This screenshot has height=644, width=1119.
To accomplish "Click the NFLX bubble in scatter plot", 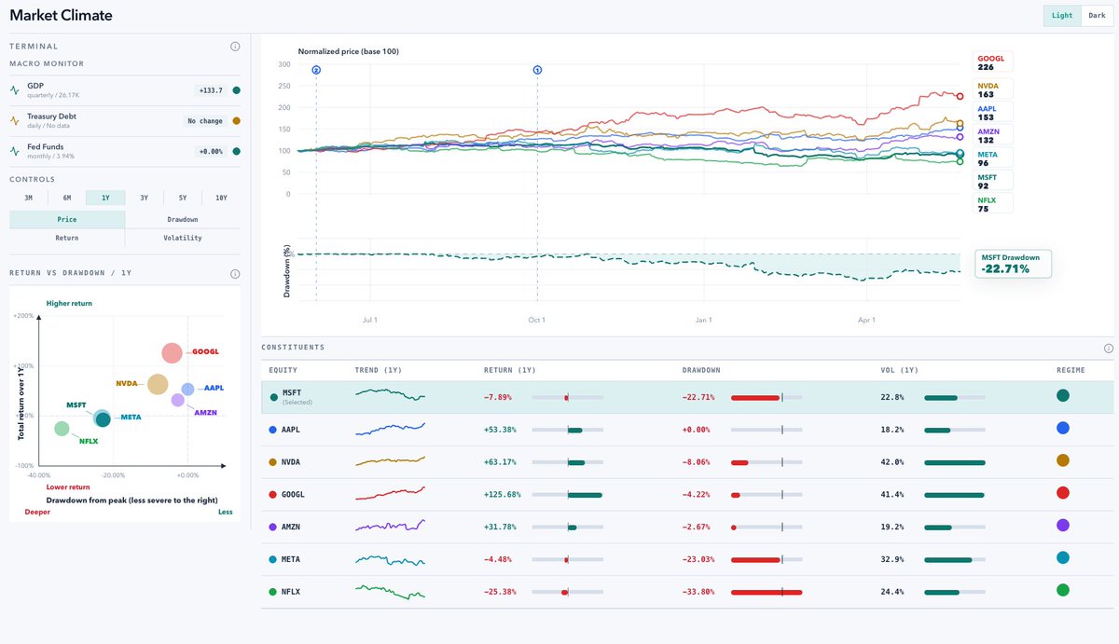I will pyautogui.click(x=62, y=429).
